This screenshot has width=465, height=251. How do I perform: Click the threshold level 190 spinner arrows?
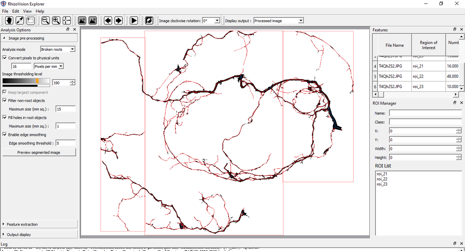pyautogui.click(x=72, y=83)
